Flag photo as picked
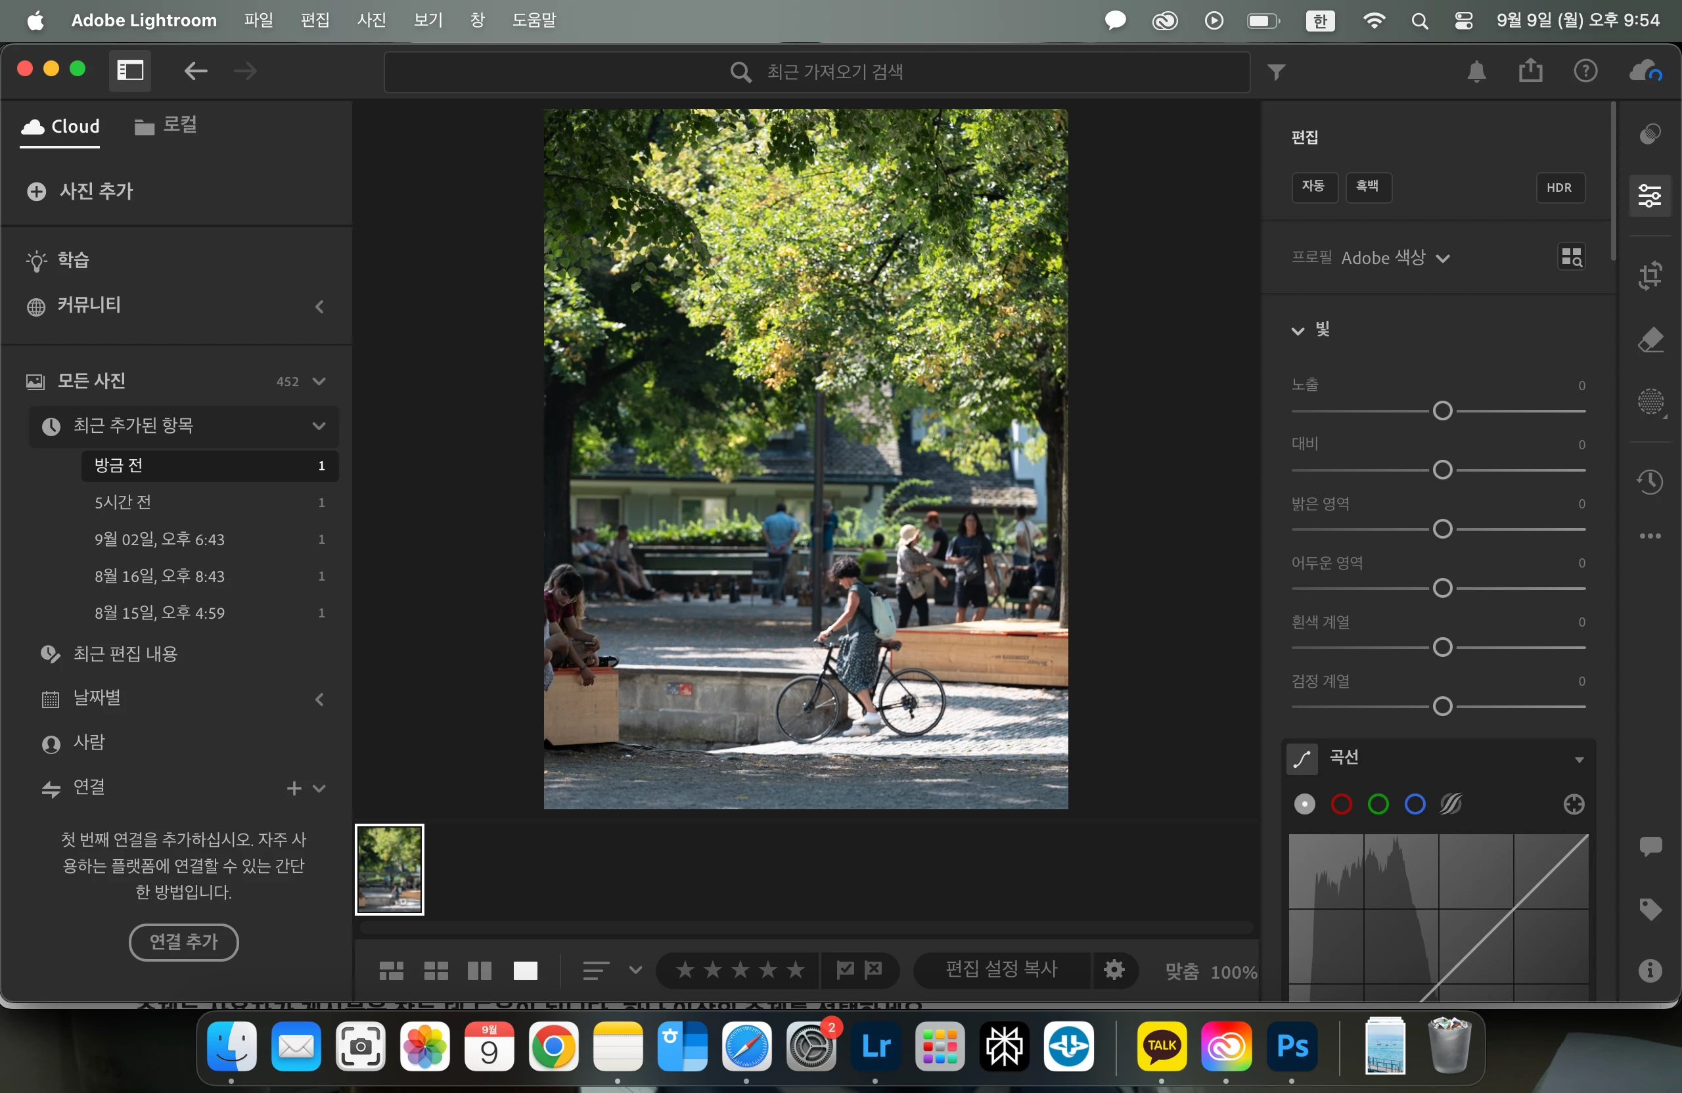The image size is (1682, 1093). (845, 970)
